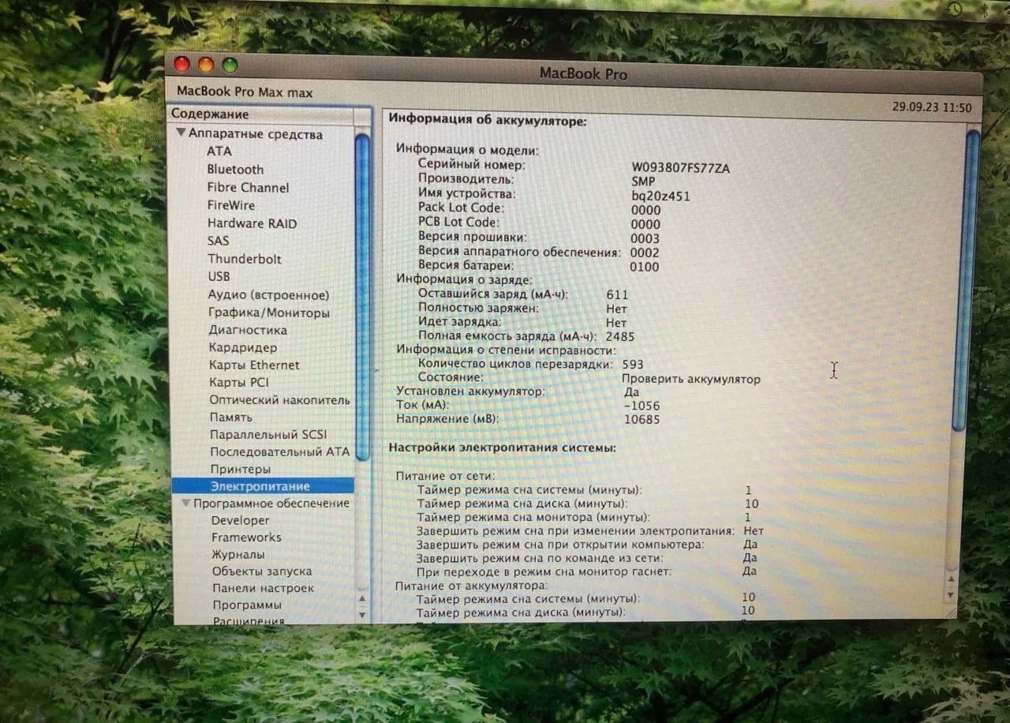Click the firmware version value 0003
This screenshot has width=1010, height=723.
[645, 238]
